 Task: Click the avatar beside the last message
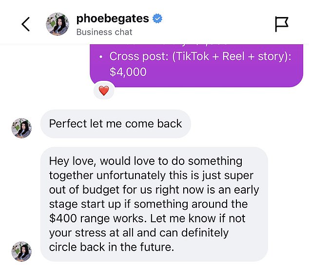pos(21,252)
